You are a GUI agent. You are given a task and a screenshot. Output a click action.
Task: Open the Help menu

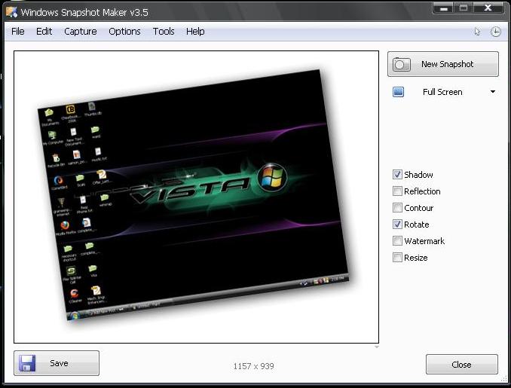[195, 32]
